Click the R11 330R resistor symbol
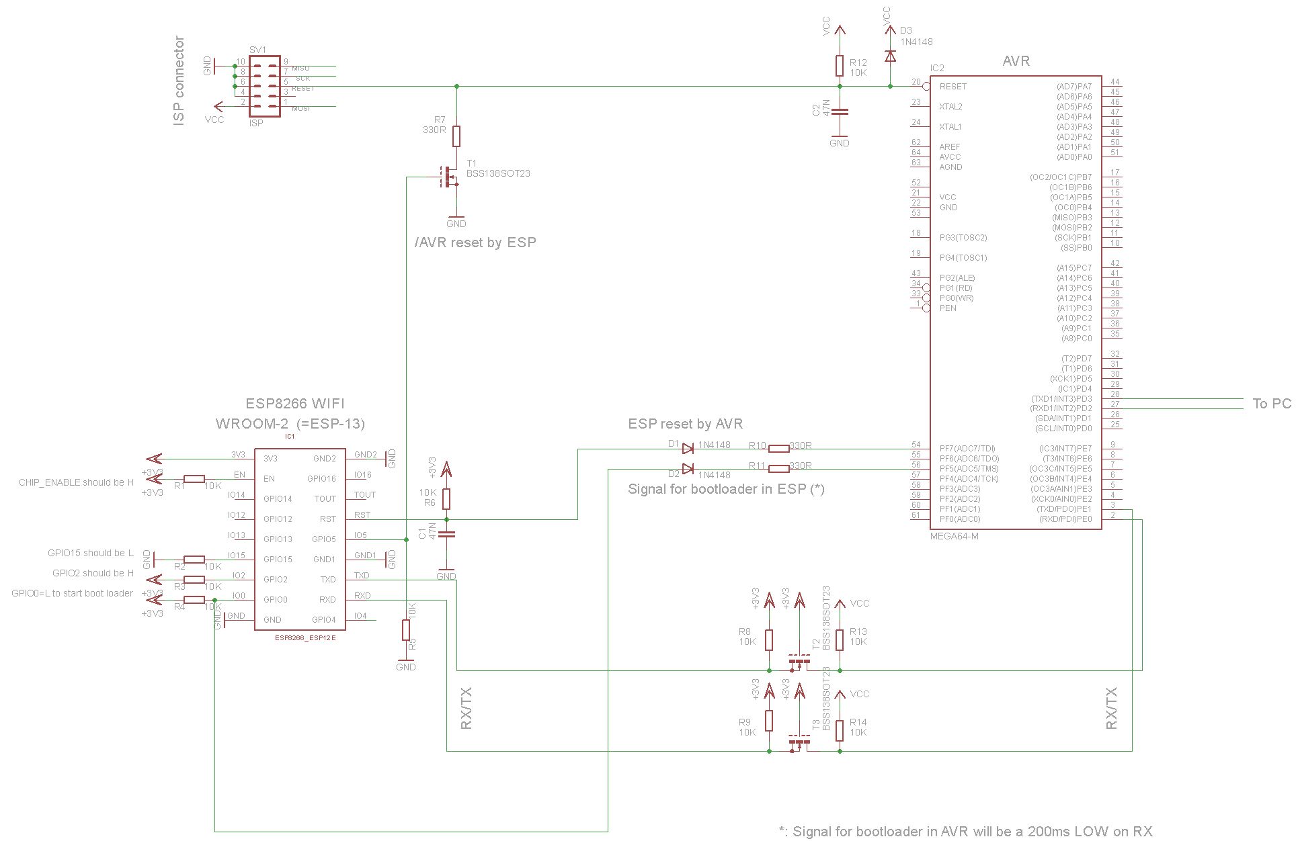 [x=779, y=468]
